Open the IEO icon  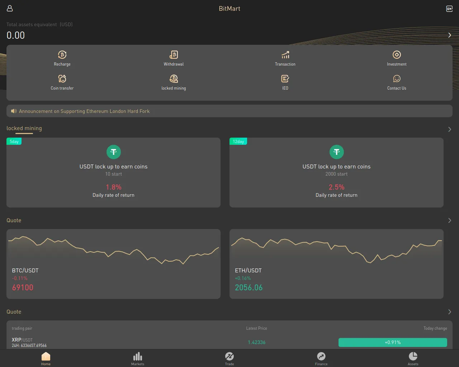click(x=285, y=78)
